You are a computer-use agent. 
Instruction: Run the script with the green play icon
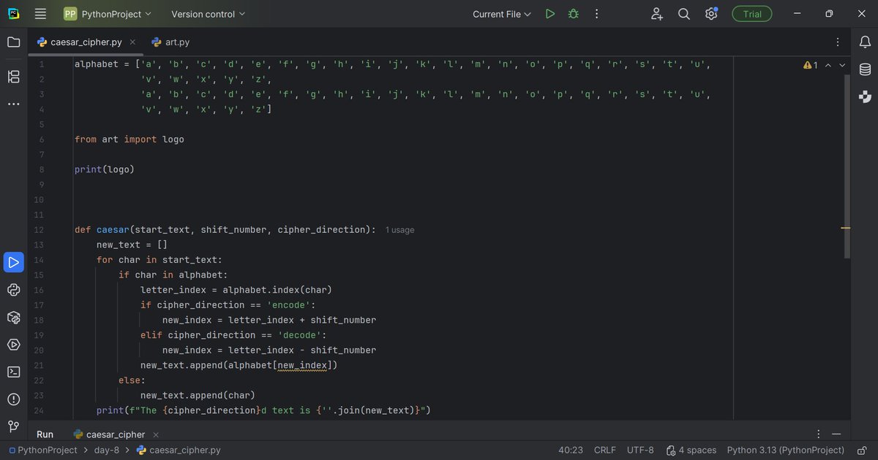tap(549, 13)
